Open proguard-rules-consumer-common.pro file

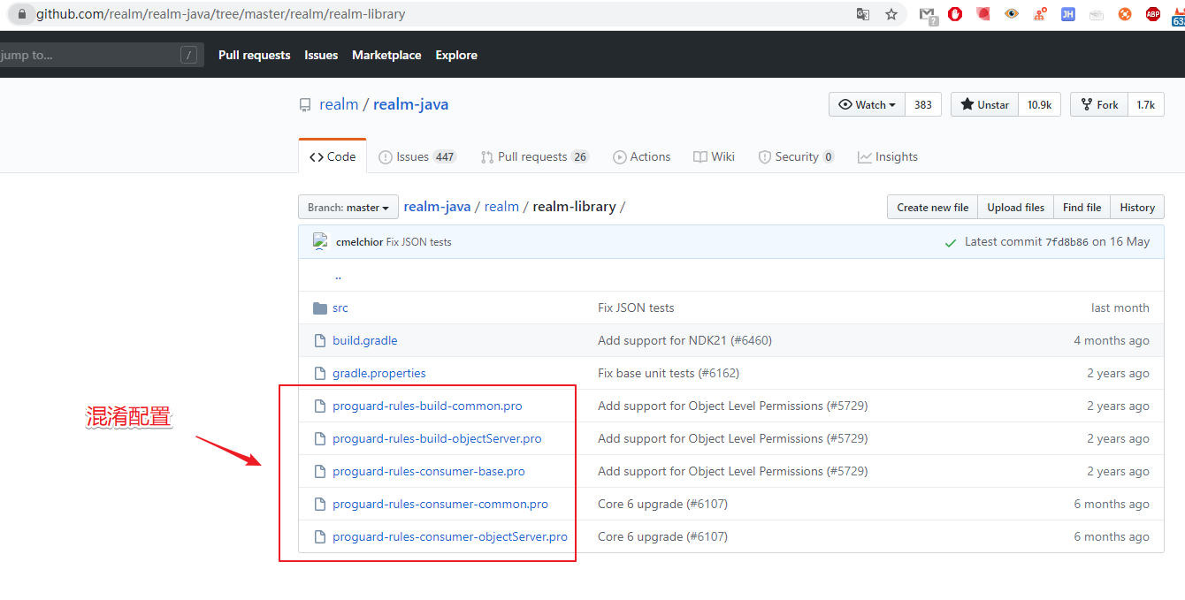pos(440,505)
